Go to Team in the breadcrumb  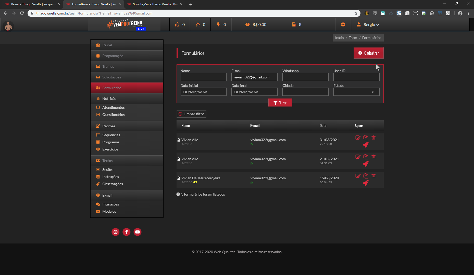pos(353,38)
